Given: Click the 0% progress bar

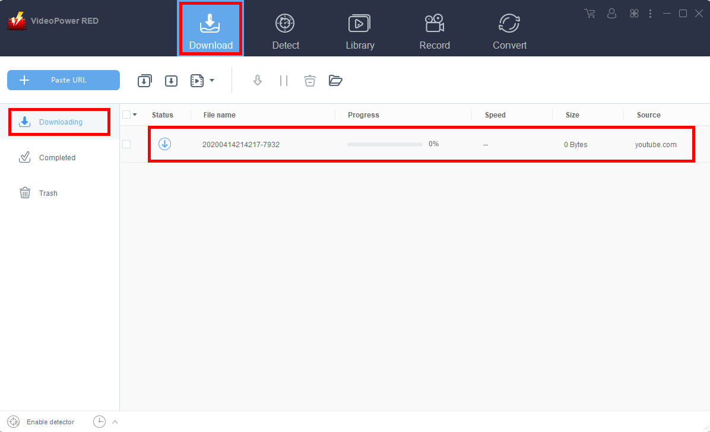Looking at the screenshot, I should [x=385, y=144].
